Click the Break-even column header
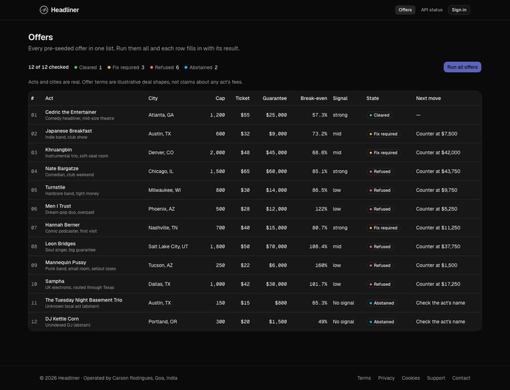The image size is (510, 390). pos(313,98)
